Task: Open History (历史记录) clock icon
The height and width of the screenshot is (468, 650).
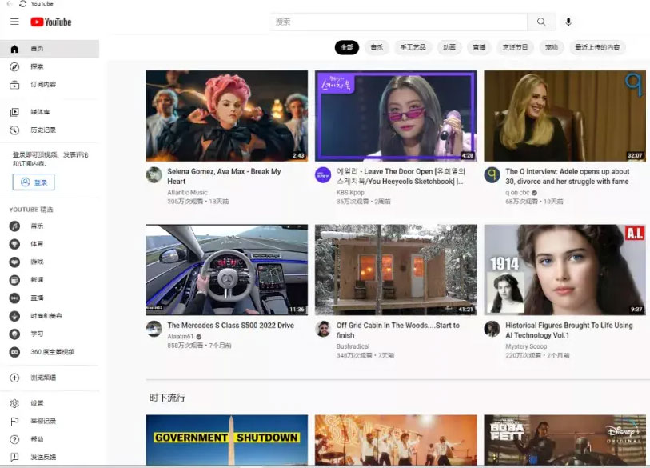Action: (x=14, y=130)
